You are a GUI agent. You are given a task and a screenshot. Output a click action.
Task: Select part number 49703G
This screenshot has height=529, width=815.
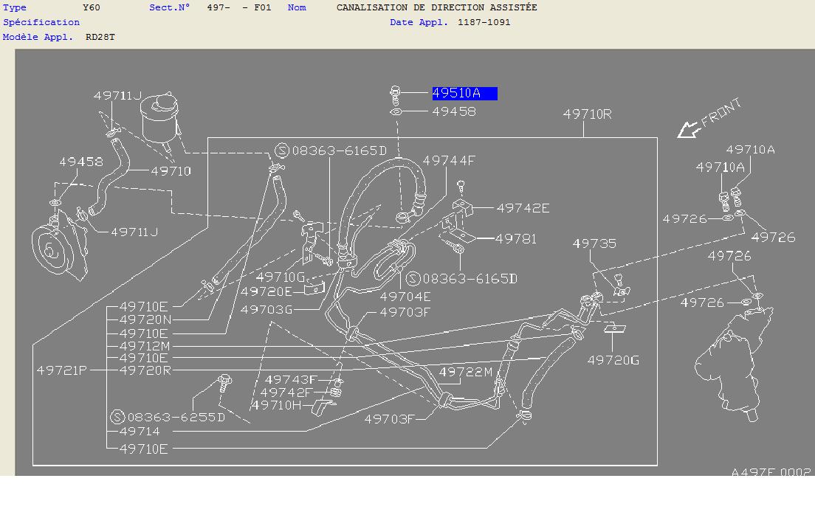coord(266,310)
